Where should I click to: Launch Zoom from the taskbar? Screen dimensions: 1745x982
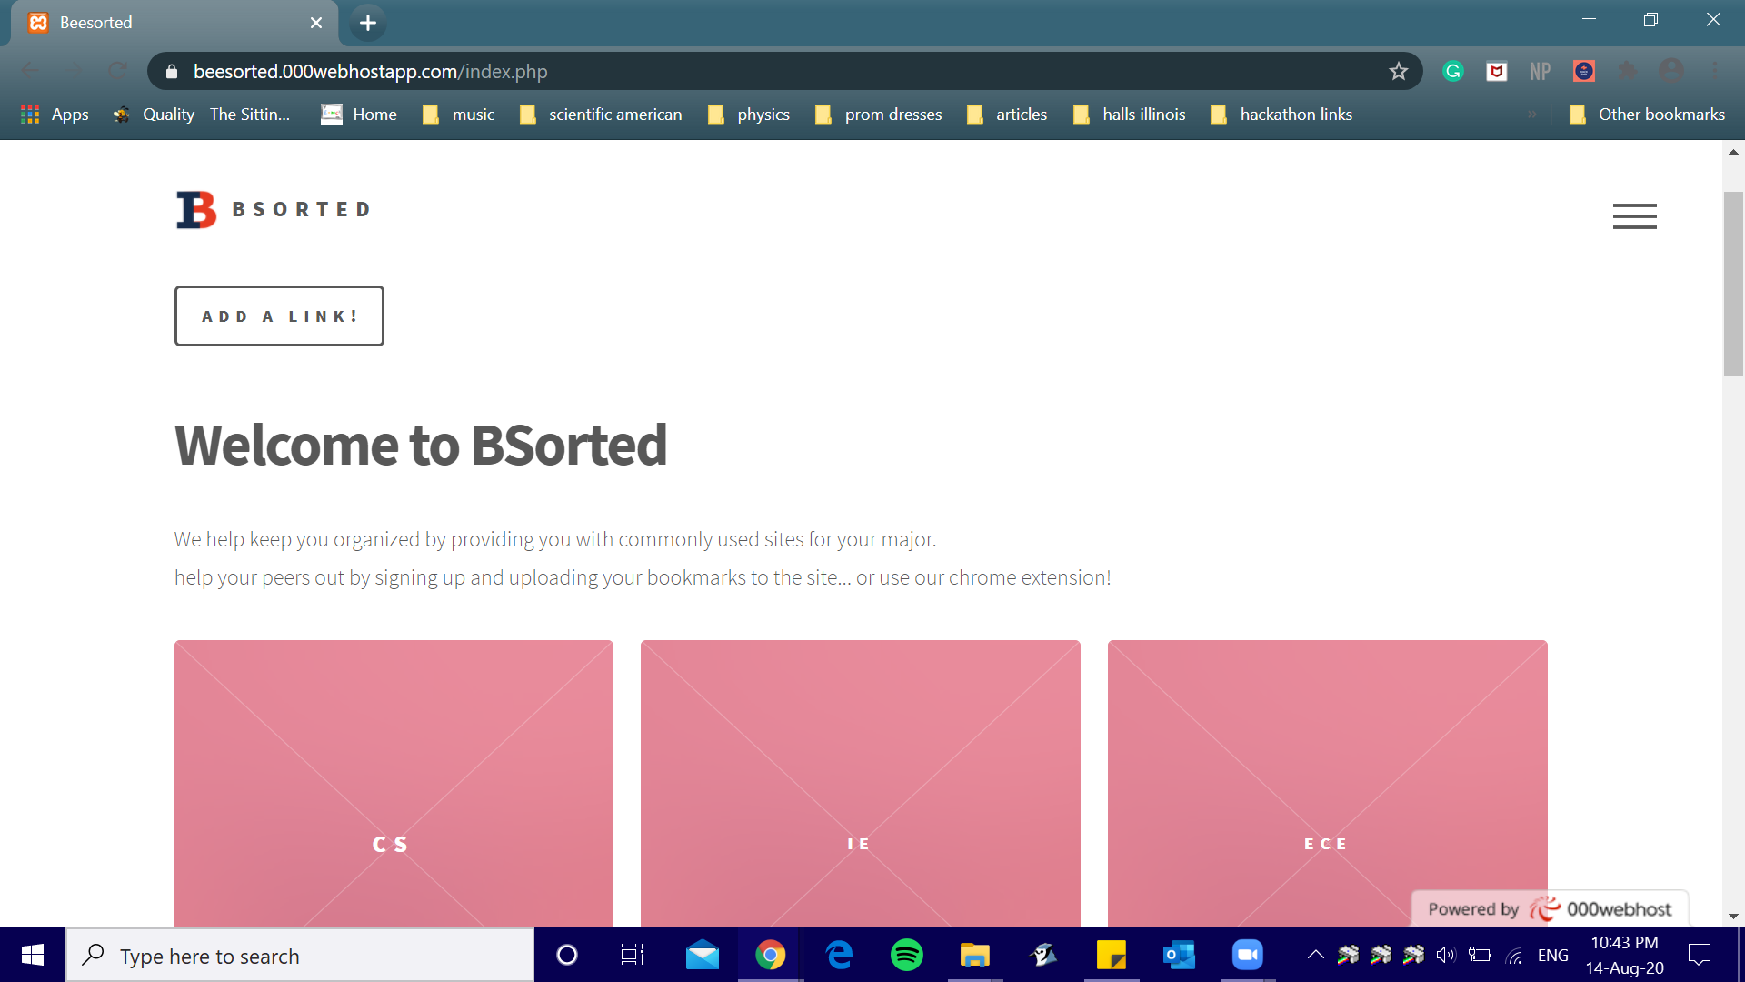(x=1247, y=955)
